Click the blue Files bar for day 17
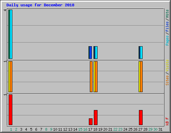Viewport: 171px width, 133px height. coord(91,53)
